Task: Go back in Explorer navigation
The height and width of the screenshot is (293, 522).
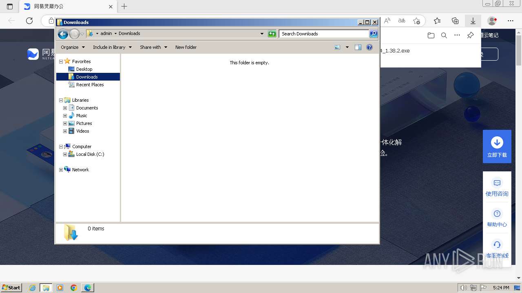Action: [63, 34]
